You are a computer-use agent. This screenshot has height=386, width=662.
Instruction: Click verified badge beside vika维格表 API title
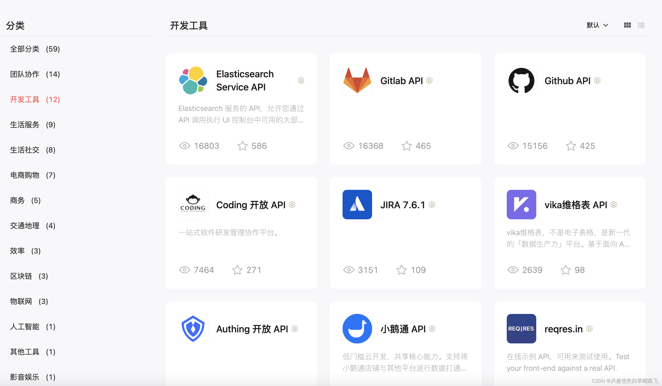pyautogui.click(x=614, y=205)
